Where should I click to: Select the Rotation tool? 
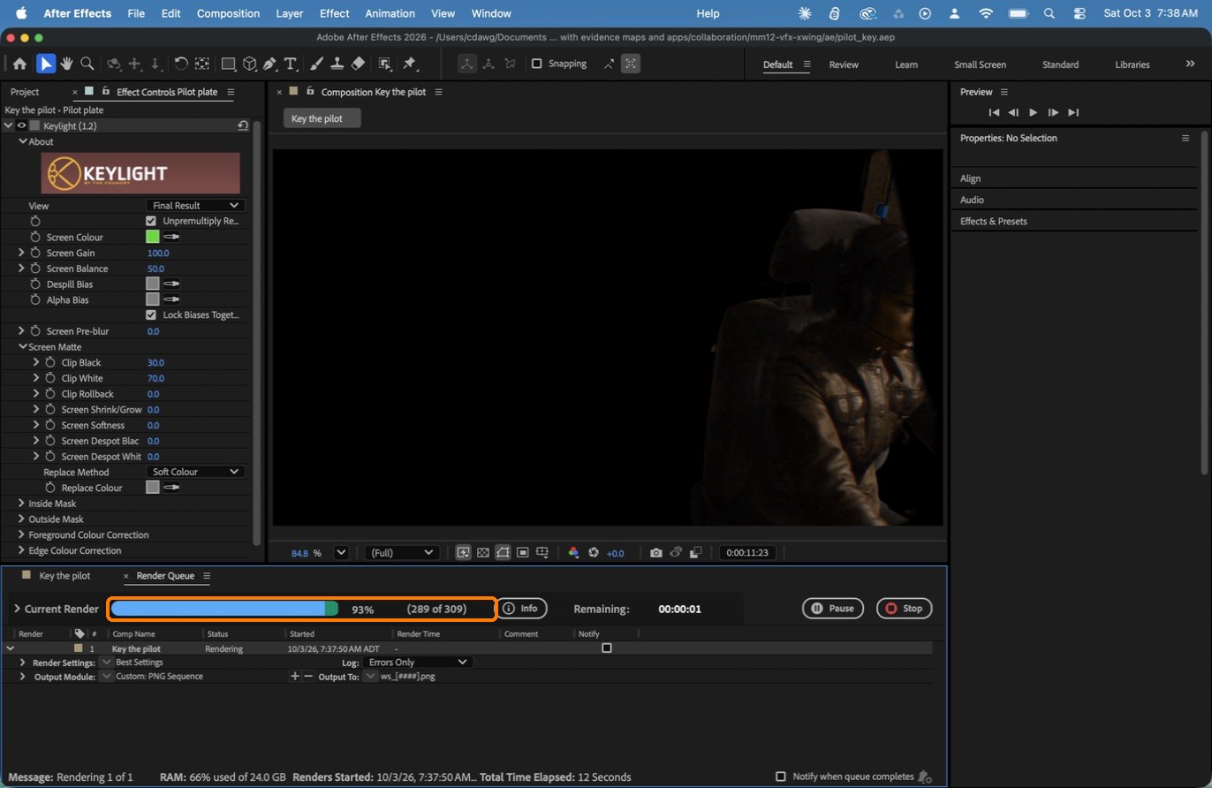coord(181,64)
